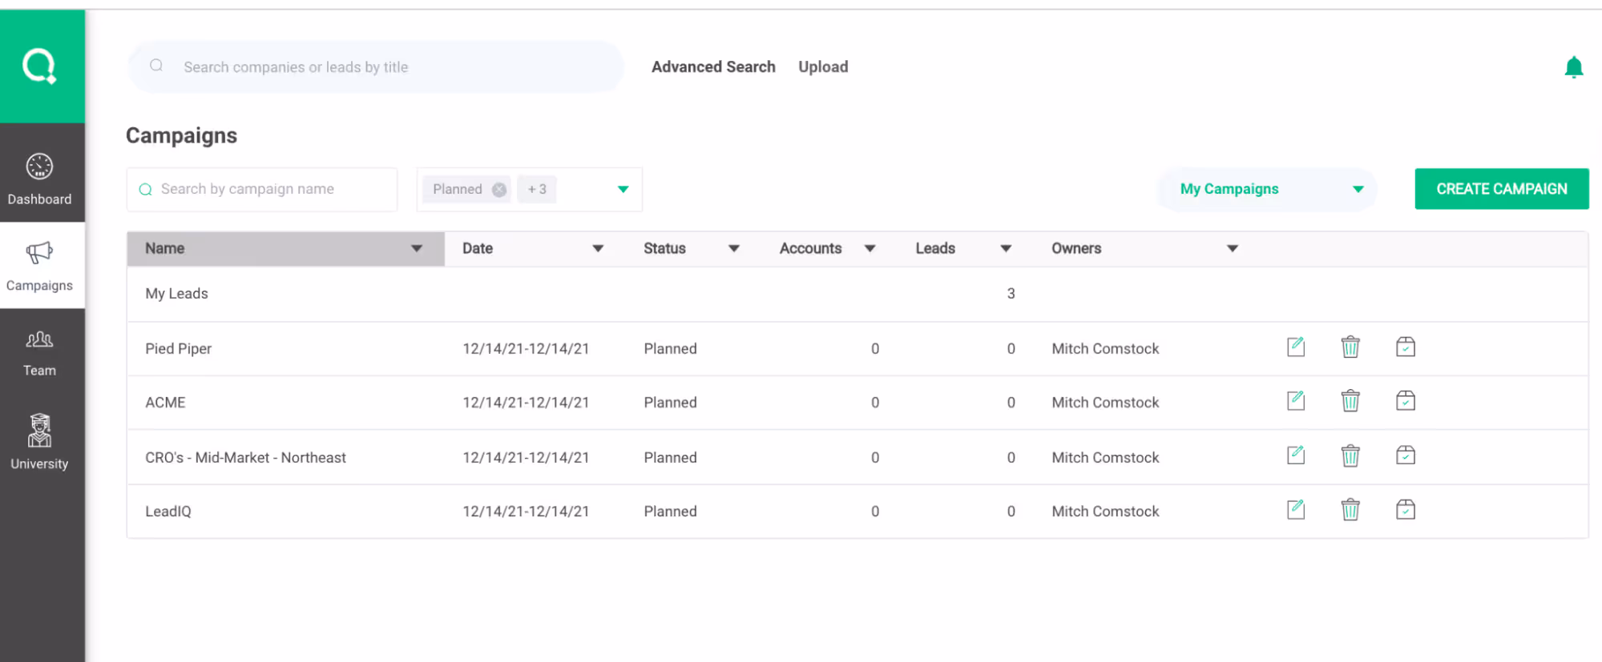Sort by the Leads column arrow
1602x662 pixels.
pos(1006,249)
